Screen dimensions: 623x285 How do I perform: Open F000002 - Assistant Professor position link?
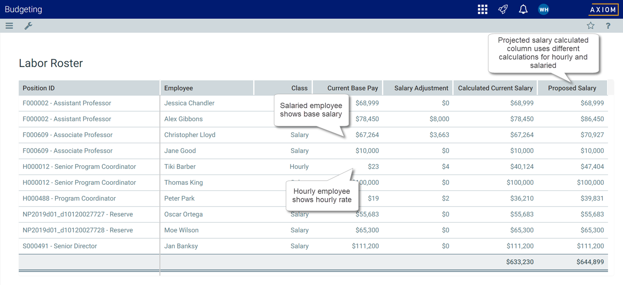coord(67,103)
